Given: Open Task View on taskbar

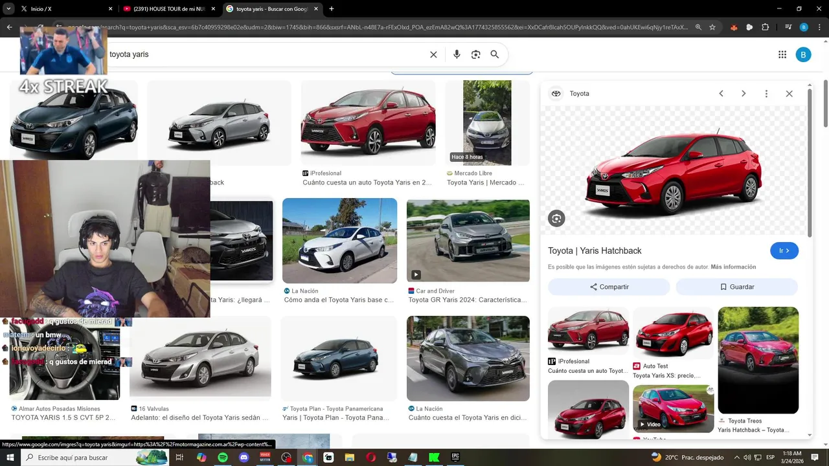Looking at the screenshot, I should 179,458.
